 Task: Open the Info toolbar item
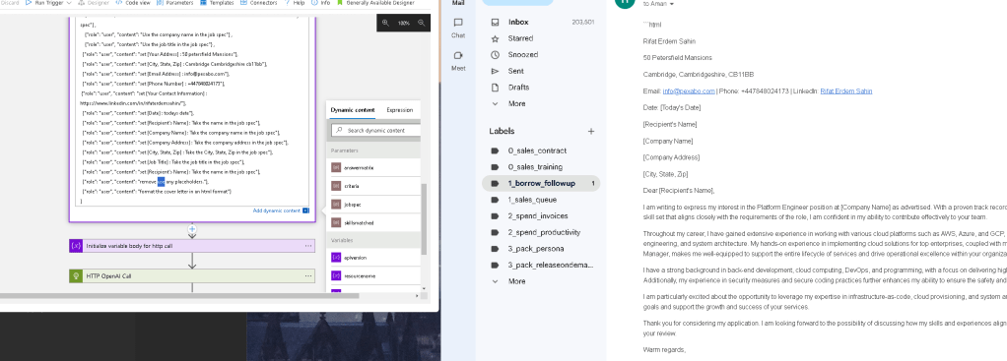(x=321, y=3)
